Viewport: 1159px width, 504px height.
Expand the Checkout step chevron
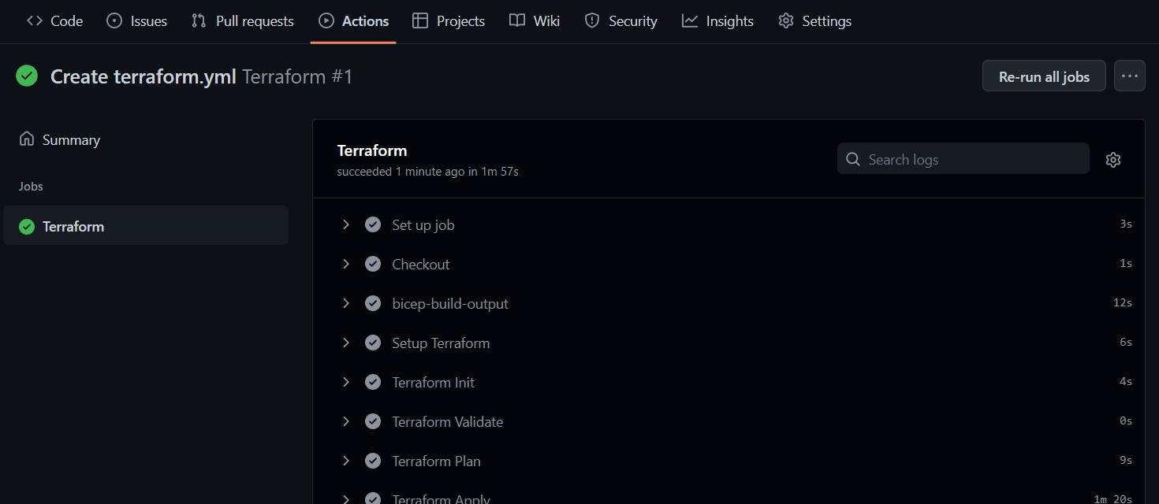[x=345, y=264]
